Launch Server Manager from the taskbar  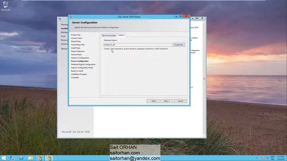click(x=12, y=158)
